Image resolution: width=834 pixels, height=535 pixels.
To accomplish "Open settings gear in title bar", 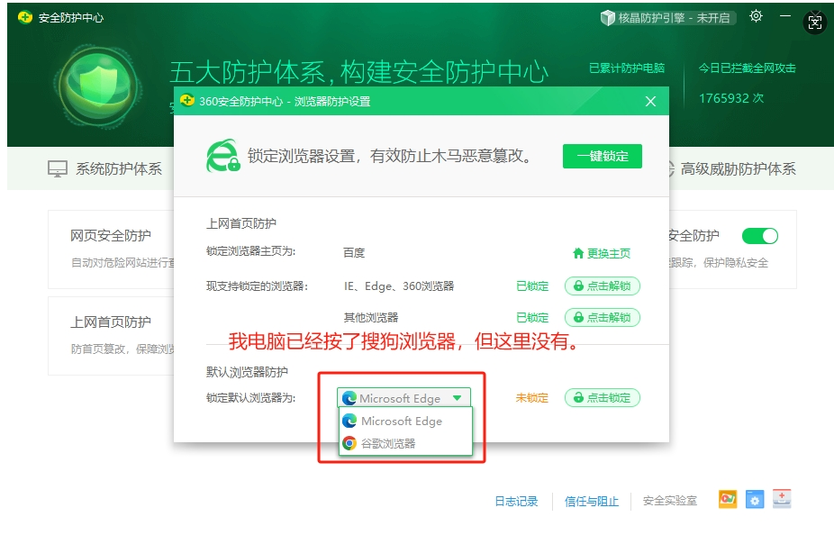I will pos(756,16).
